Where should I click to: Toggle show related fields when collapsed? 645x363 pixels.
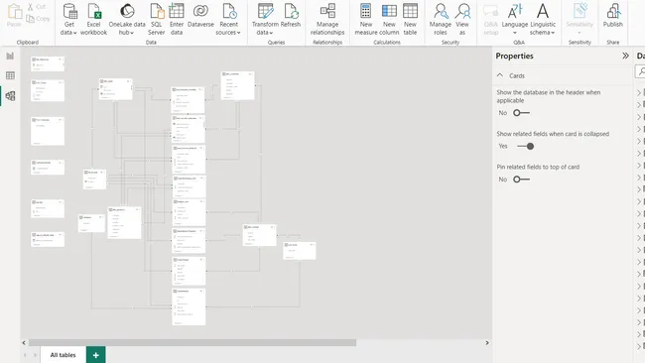(x=526, y=146)
